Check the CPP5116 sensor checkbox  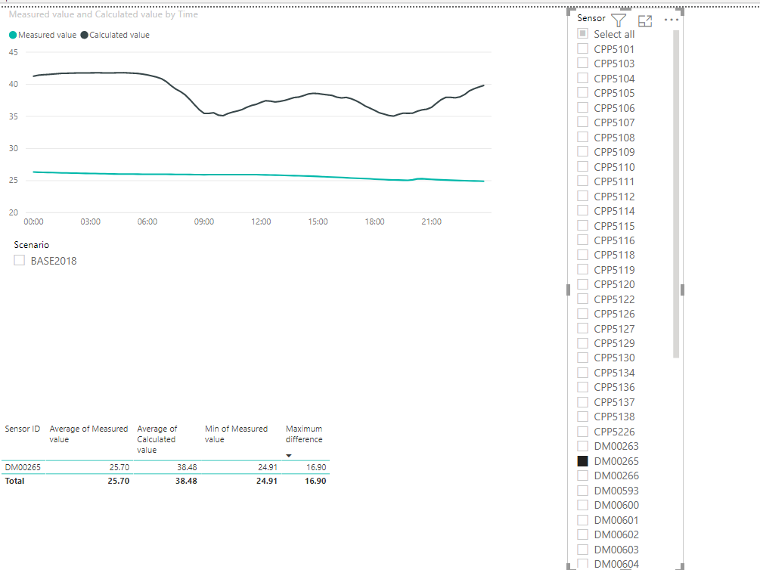(x=582, y=240)
